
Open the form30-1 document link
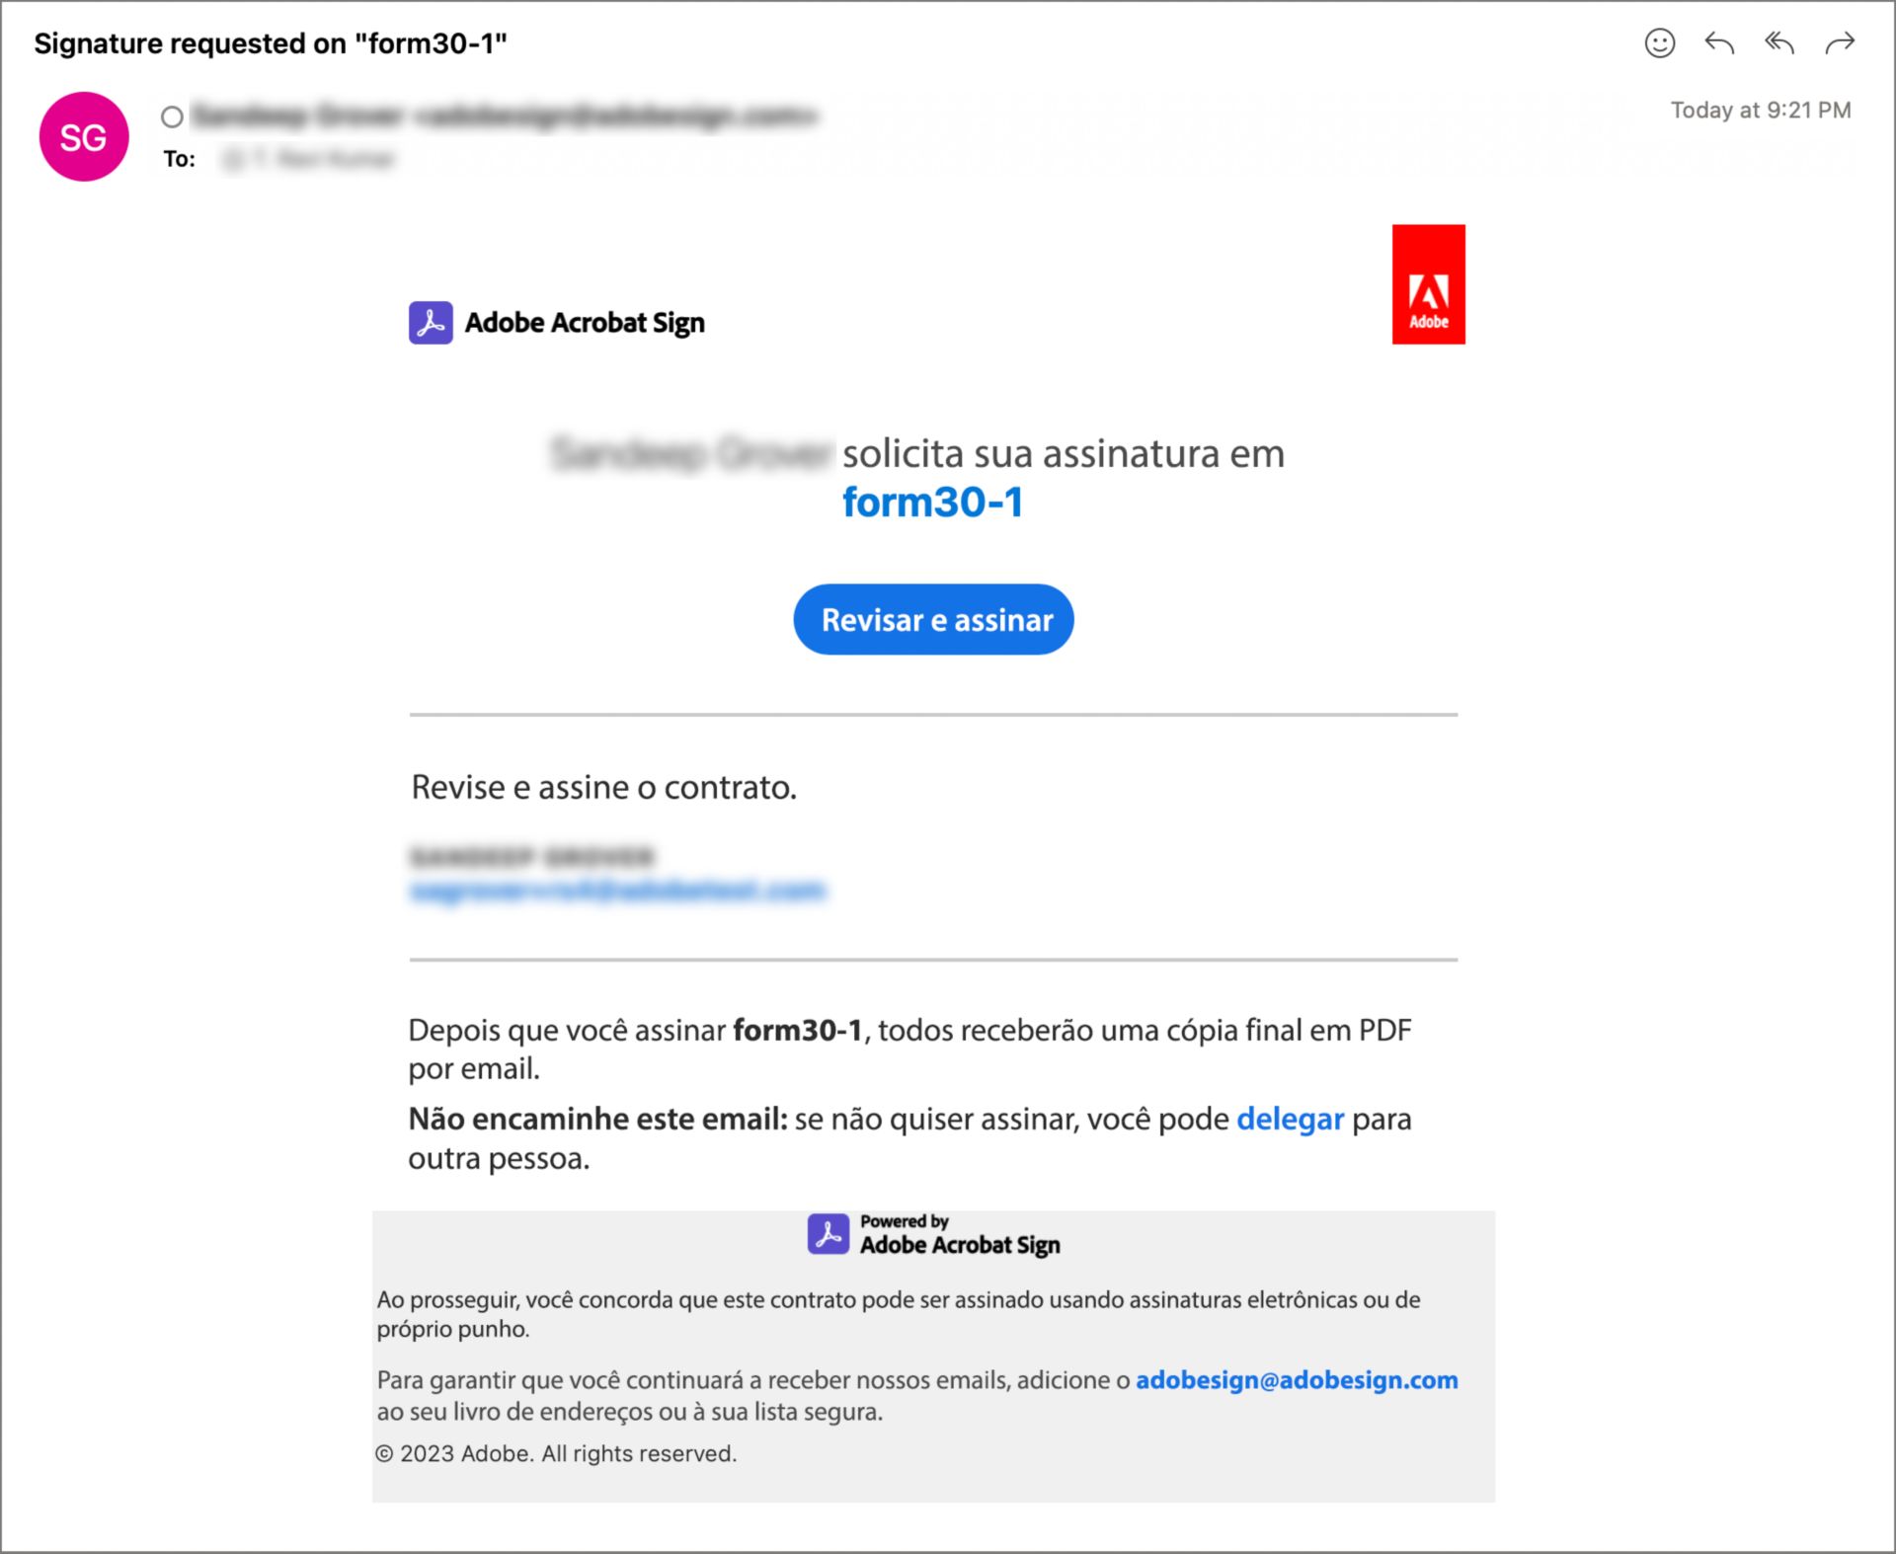[x=932, y=503]
